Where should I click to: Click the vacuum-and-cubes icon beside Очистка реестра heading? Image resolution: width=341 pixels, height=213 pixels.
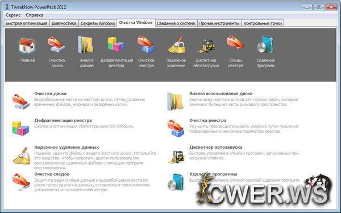176,128
